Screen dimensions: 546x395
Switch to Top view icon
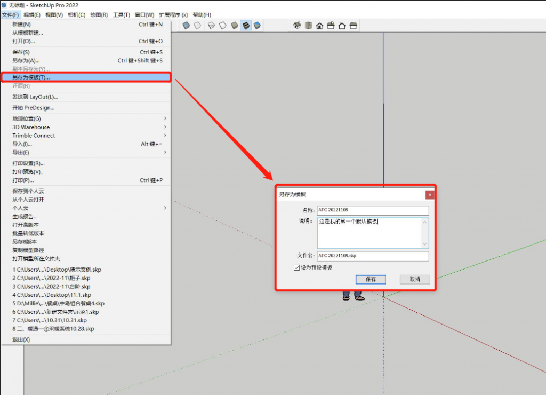pos(308,26)
